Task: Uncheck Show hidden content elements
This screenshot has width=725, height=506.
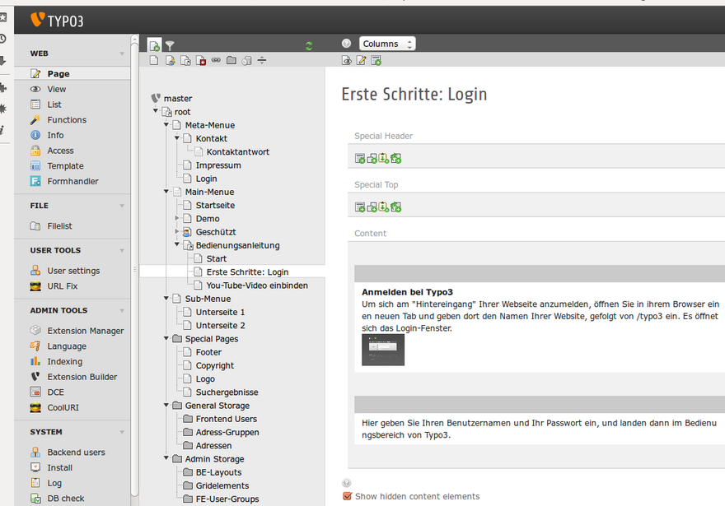Action: 347,496
